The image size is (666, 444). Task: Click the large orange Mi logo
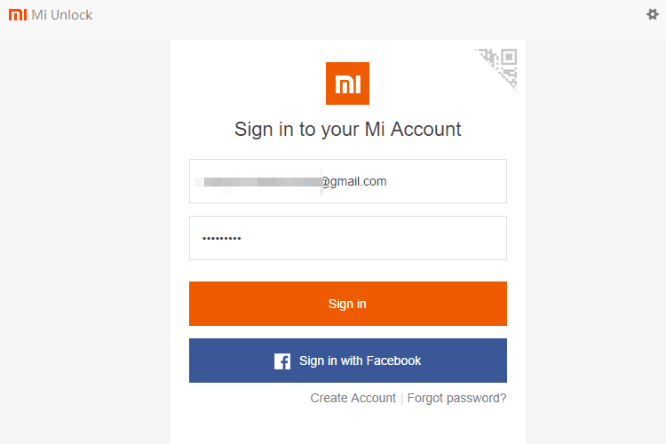tap(347, 83)
